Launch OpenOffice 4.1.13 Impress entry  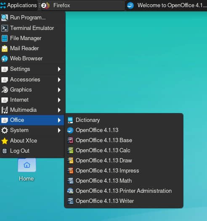(124, 171)
